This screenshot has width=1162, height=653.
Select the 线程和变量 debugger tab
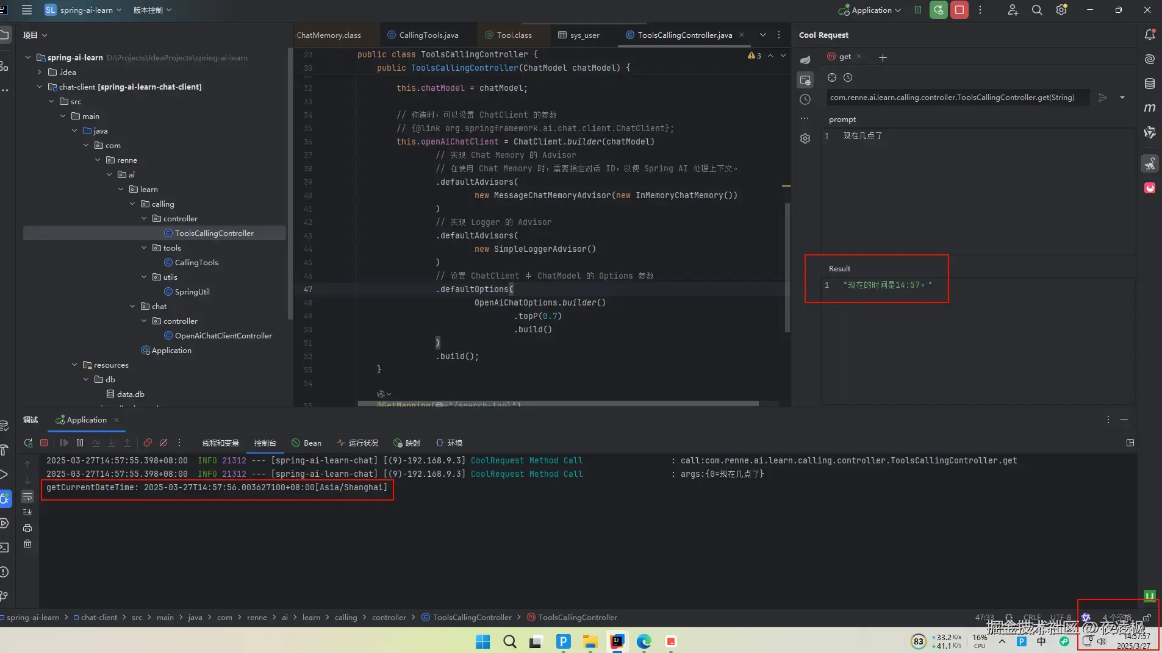tap(220, 443)
